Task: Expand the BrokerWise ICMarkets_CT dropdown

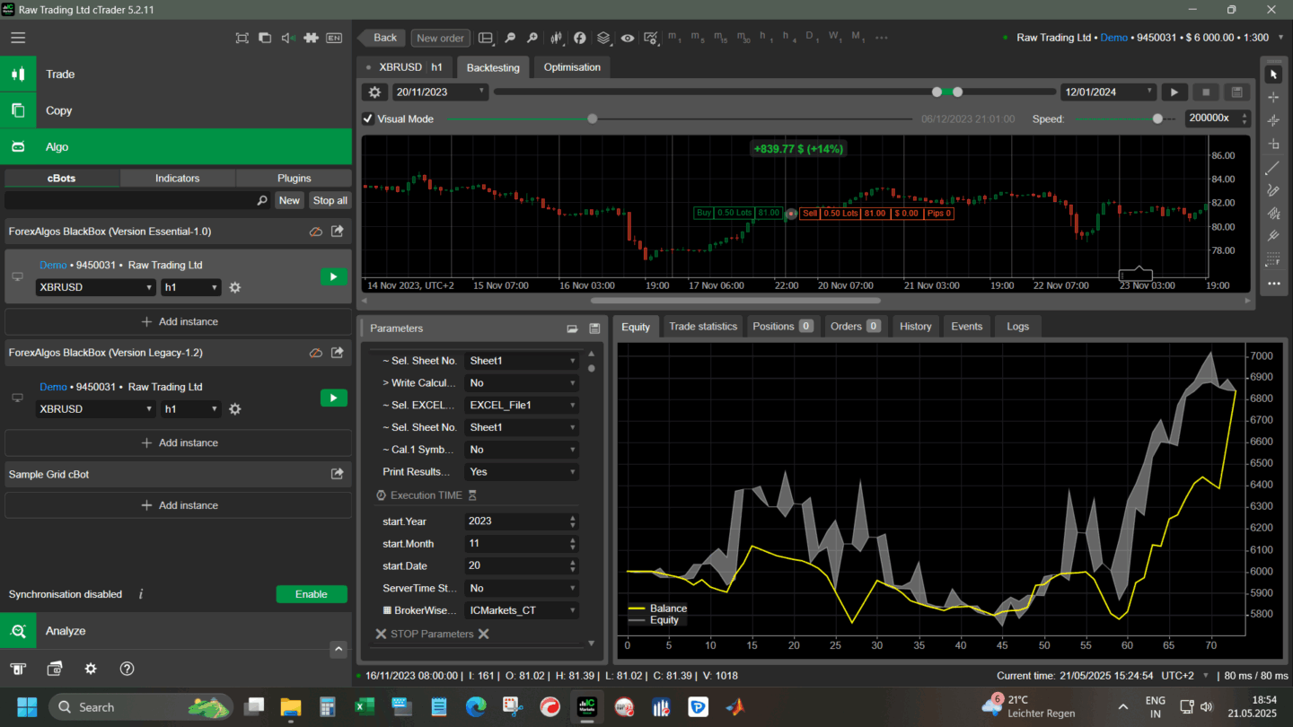Action: tap(521, 610)
